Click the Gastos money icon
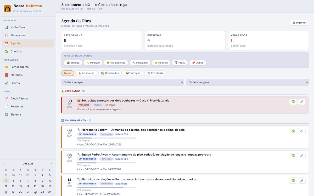 pyautogui.click(x=7, y=83)
